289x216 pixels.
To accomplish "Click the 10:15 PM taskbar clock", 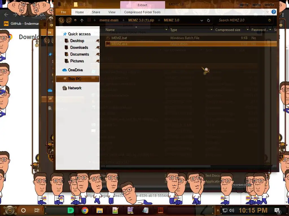I will click(253, 210).
